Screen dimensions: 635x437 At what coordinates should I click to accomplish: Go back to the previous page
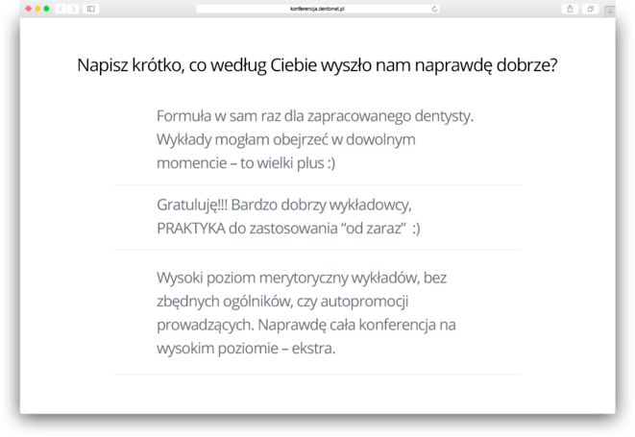[x=61, y=9]
